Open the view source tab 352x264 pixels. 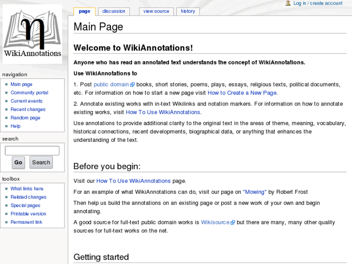156,11
